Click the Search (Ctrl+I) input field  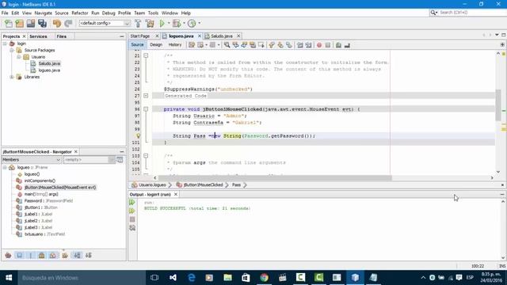471,13
